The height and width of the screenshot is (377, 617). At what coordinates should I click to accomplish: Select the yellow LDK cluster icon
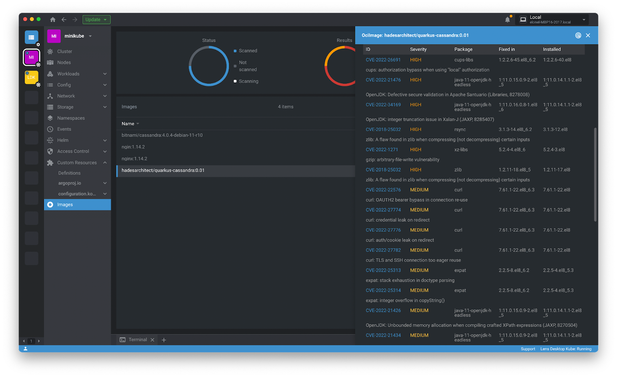pyautogui.click(x=31, y=77)
